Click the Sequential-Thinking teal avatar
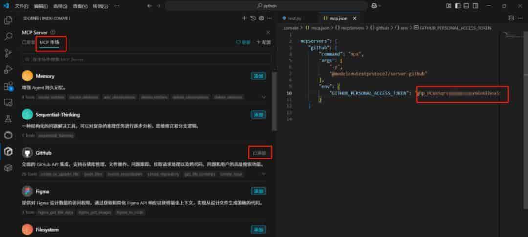Viewport: 528px width, 237px height. point(27,115)
